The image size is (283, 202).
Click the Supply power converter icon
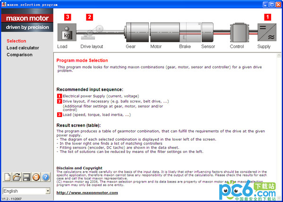click(x=267, y=32)
